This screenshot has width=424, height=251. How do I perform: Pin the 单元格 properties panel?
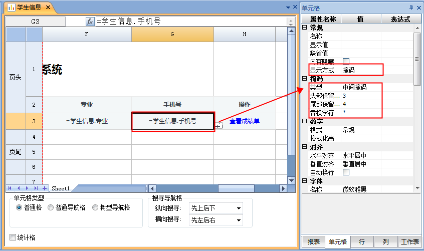(411, 8)
